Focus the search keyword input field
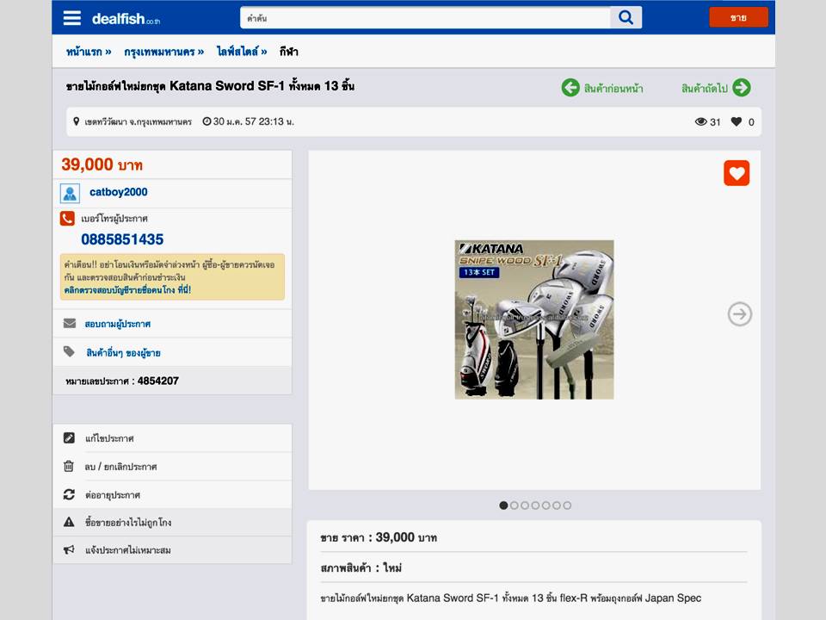826x620 pixels. click(425, 17)
